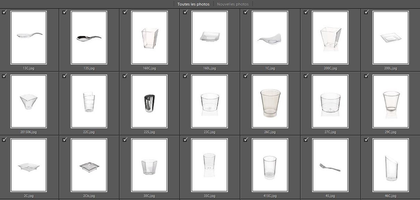Choose the 200C.jpg large square cup thumbnail
420x200 pixels.
pos(331,37)
